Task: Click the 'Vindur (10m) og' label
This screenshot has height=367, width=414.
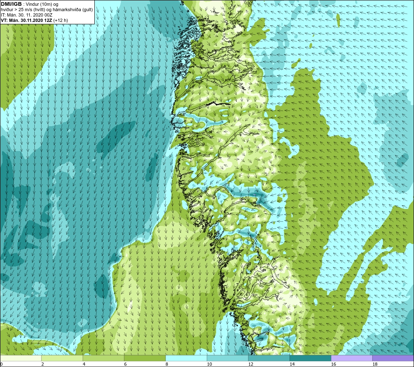Action: pyautogui.click(x=42, y=5)
